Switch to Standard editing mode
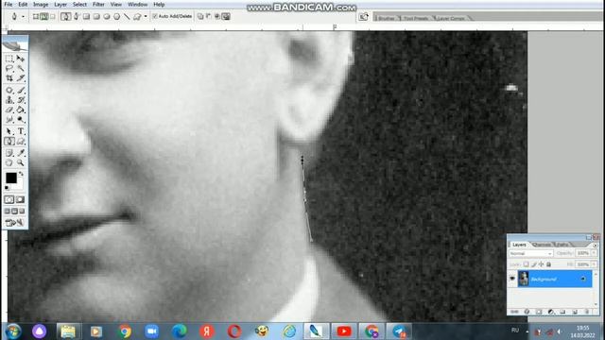The height and width of the screenshot is (340, 605). (x=9, y=199)
